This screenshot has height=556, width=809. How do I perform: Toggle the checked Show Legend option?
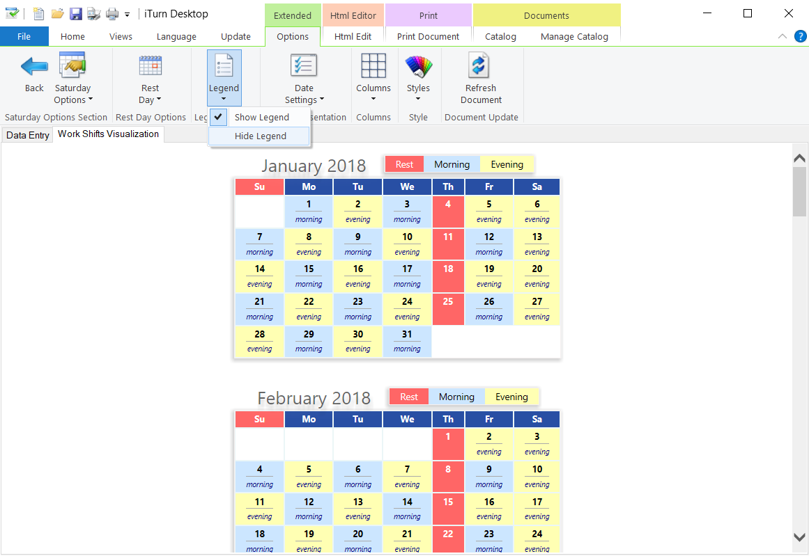pyautogui.click(x=261, y=117)
